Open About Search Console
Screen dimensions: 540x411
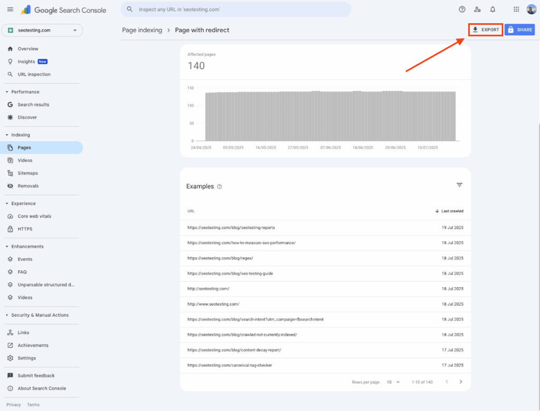tap(42, 388)
